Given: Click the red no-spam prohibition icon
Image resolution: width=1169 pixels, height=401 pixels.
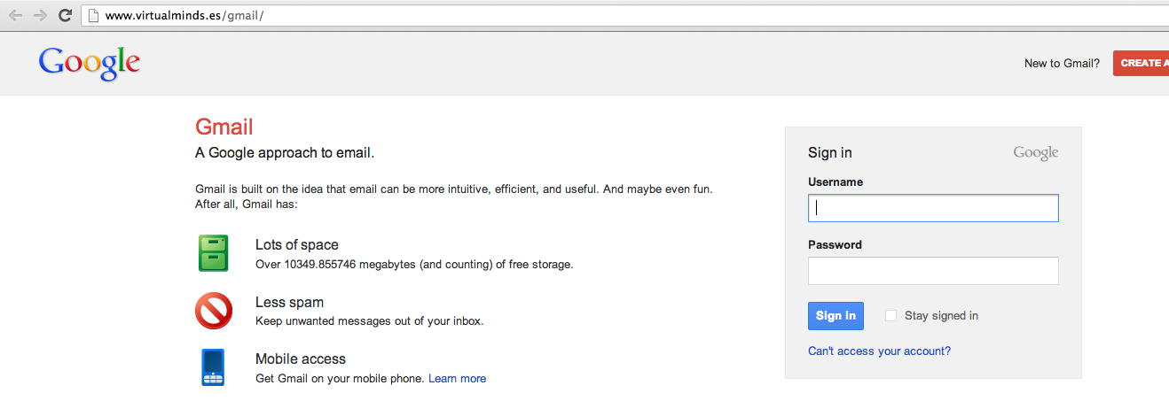Looking at the screenshot, I should [214, 311].
